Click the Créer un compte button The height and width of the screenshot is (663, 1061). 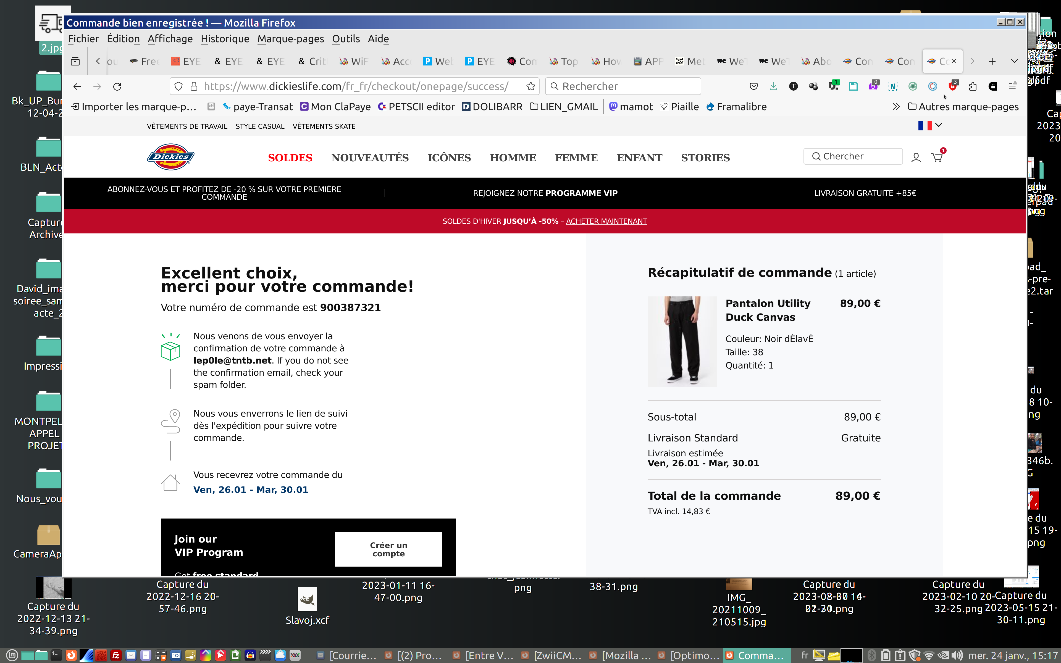click(x=388, y=549)
